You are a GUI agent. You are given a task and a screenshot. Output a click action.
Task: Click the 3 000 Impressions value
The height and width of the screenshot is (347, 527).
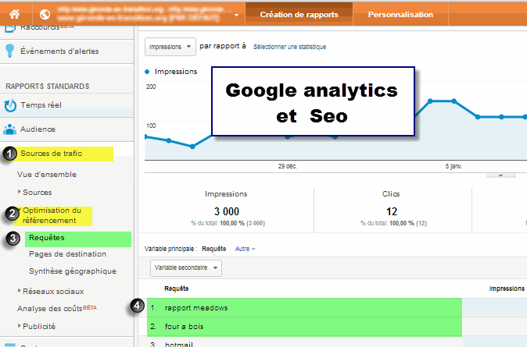[227, 211]
